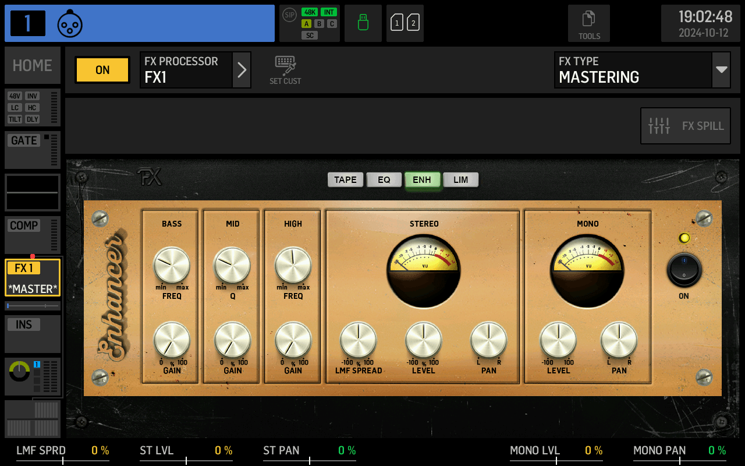Open the SD card slots icon

pos(405,23)
